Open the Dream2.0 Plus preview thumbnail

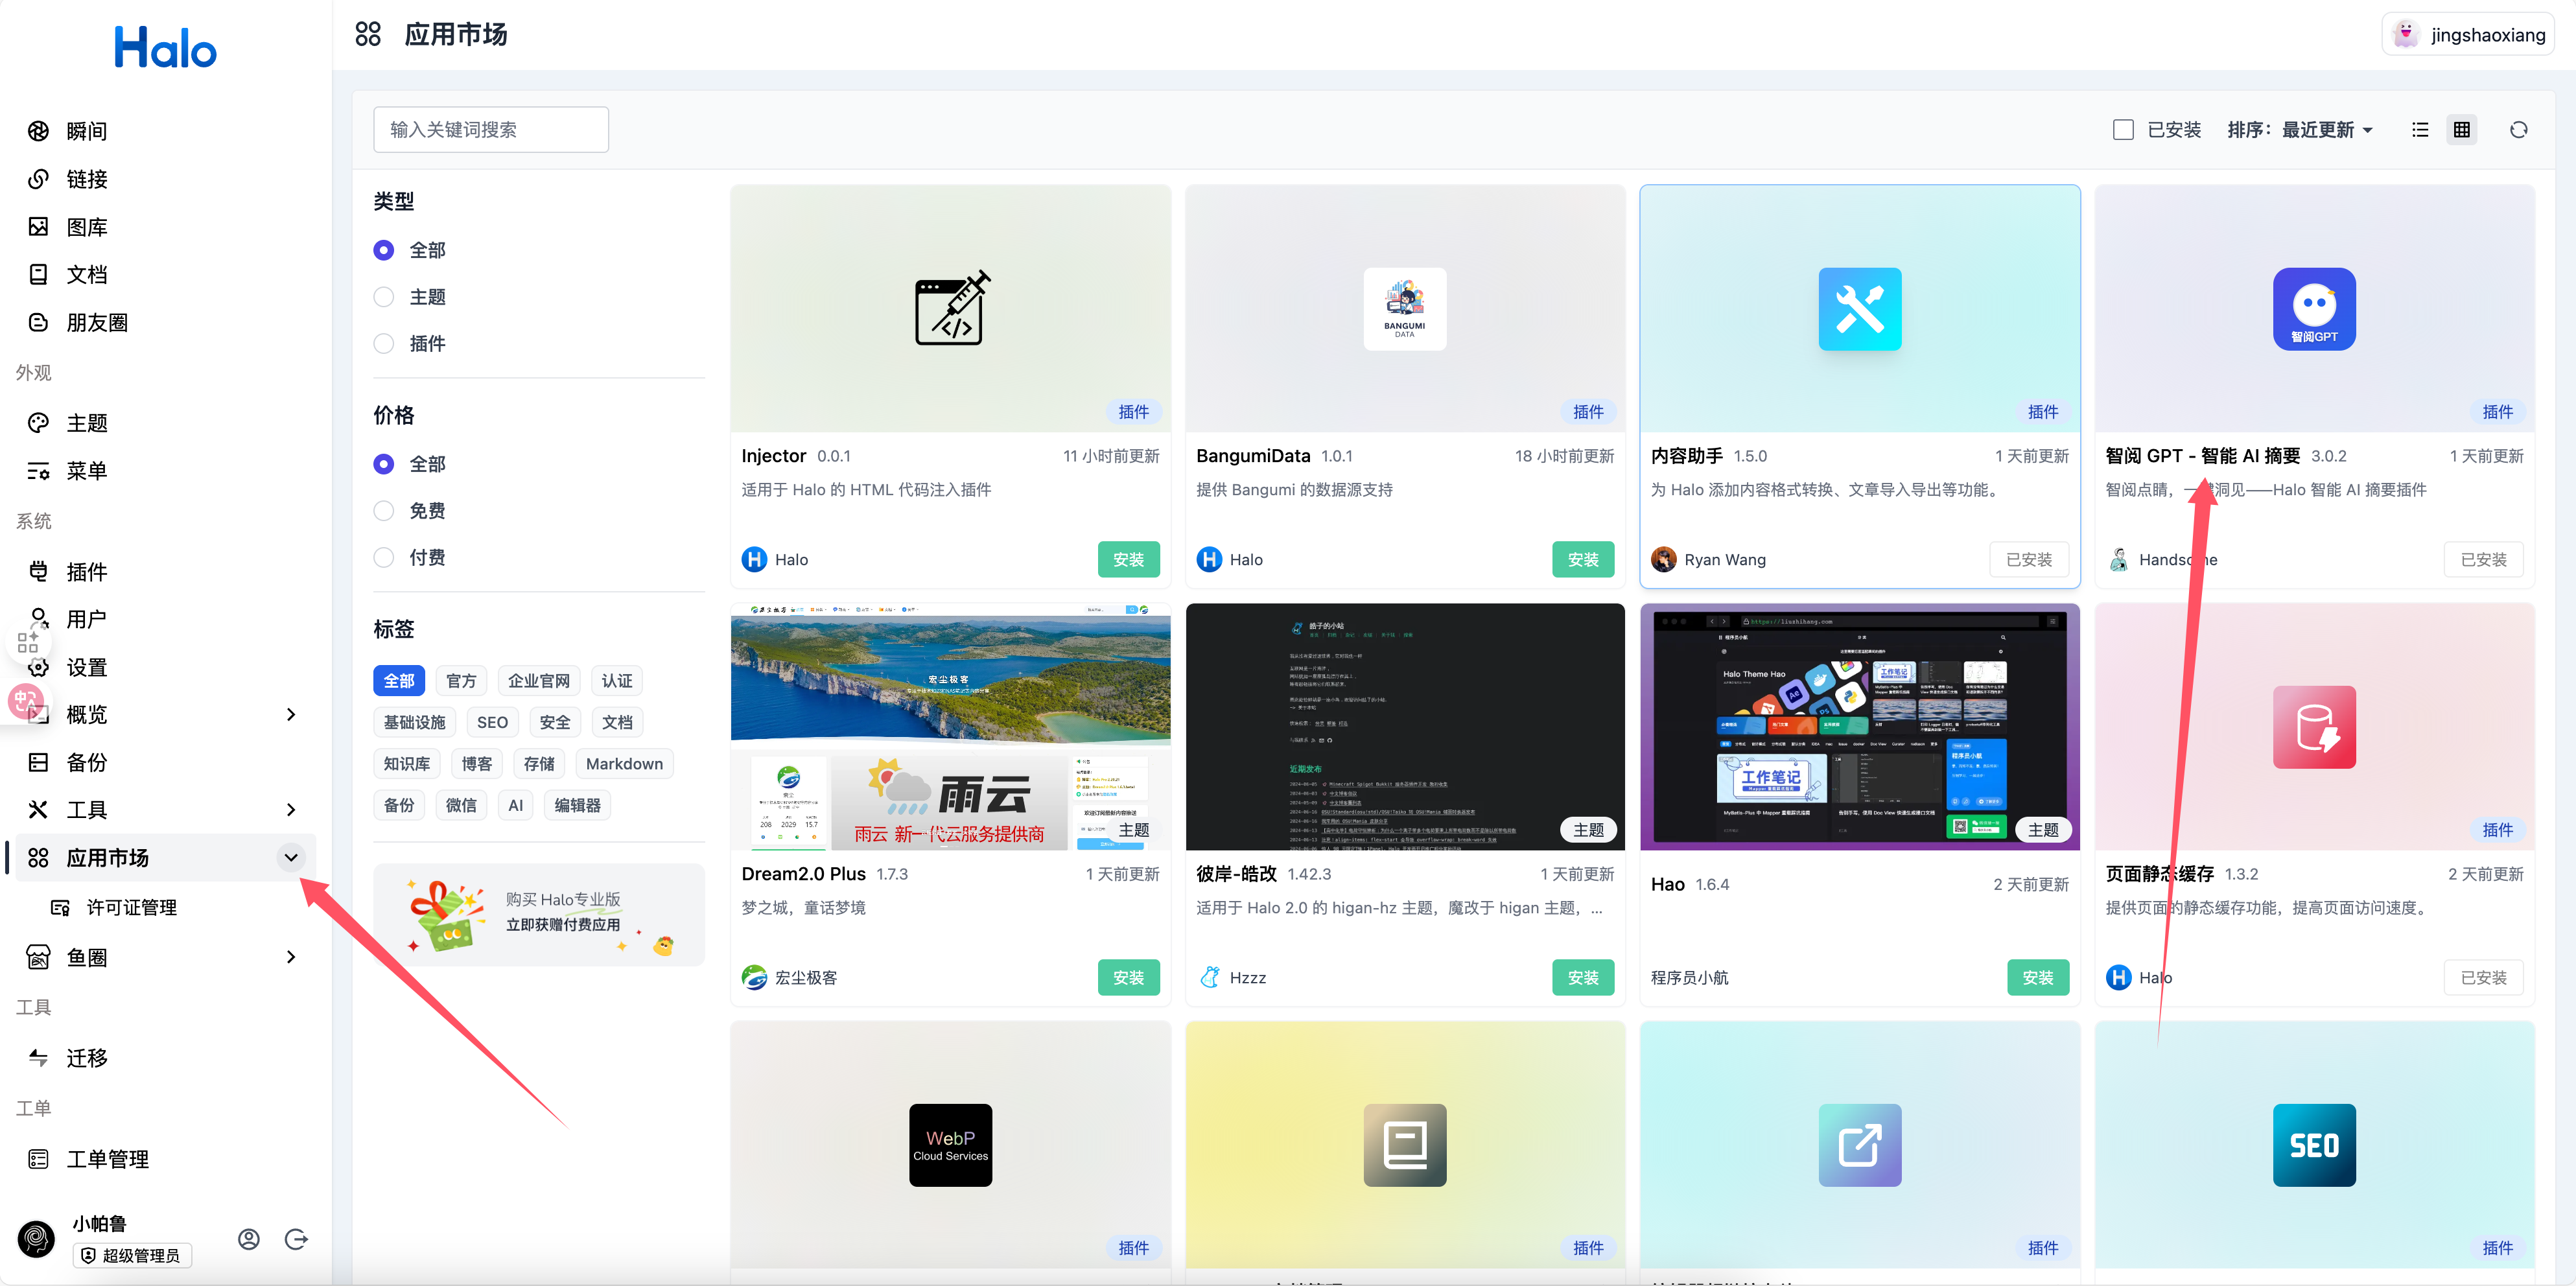coord(950,727)
